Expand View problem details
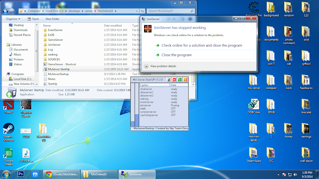319x179 pixels. 160,66
